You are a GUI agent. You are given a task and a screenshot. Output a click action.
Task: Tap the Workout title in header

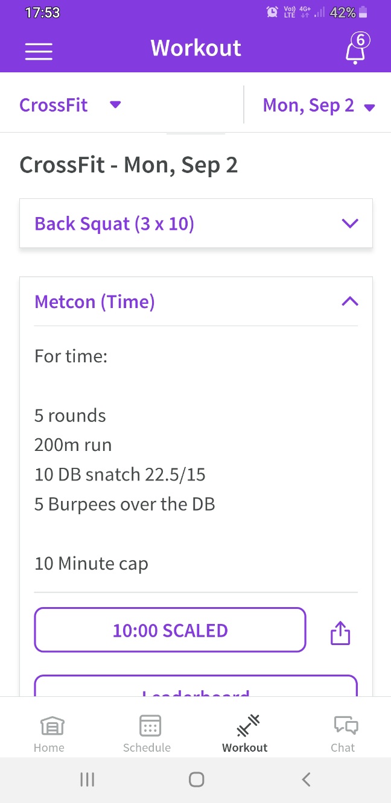click(195, 48)
